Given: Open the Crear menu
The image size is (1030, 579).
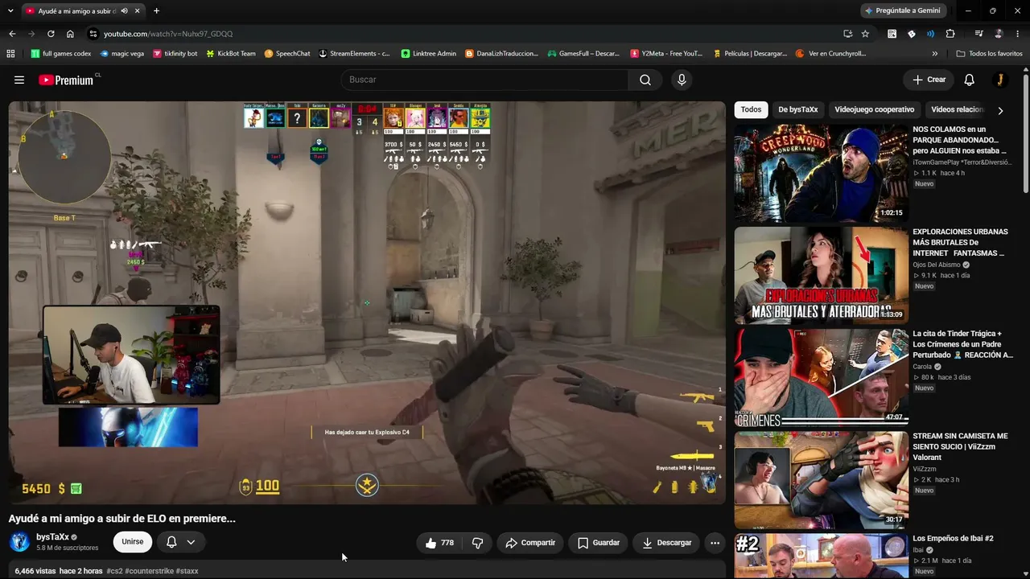Looking at the screenshot, I should coord(929,80).
